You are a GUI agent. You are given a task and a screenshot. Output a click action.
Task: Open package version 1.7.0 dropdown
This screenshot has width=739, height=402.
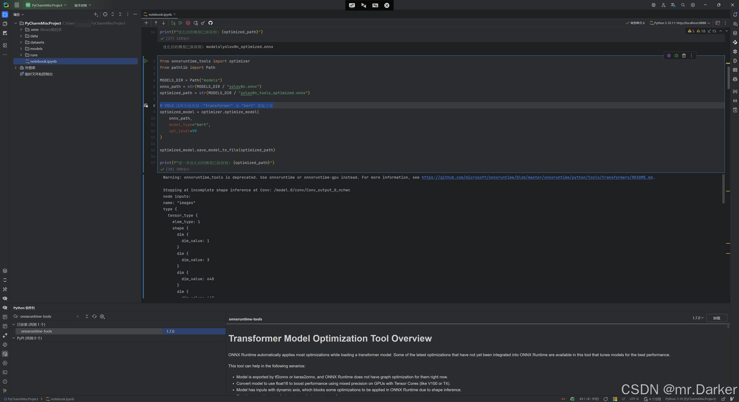point(698,318)
